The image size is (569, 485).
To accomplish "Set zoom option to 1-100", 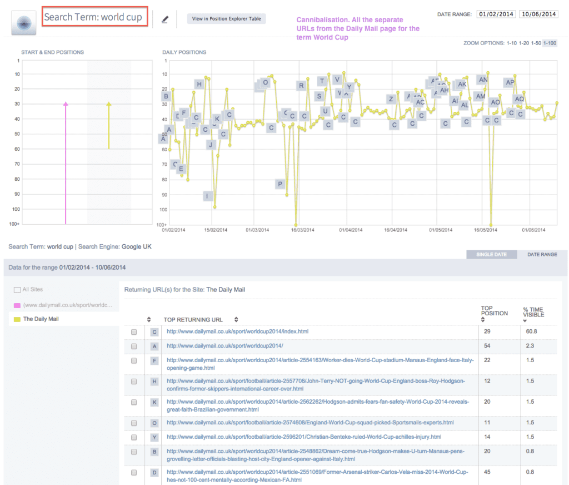I will coord(550,43).
